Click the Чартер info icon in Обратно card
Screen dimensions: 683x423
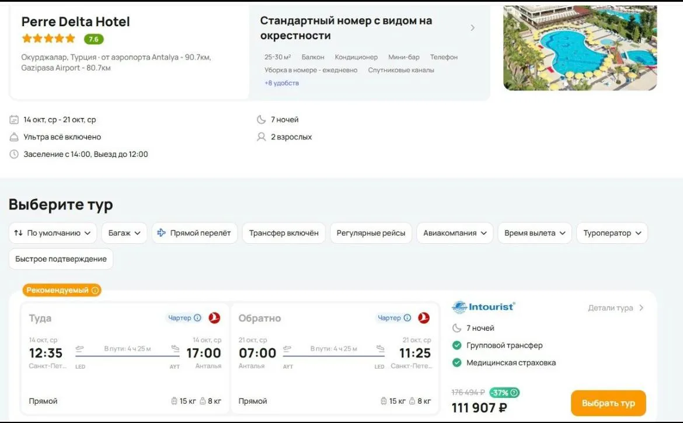coord(407,317)
